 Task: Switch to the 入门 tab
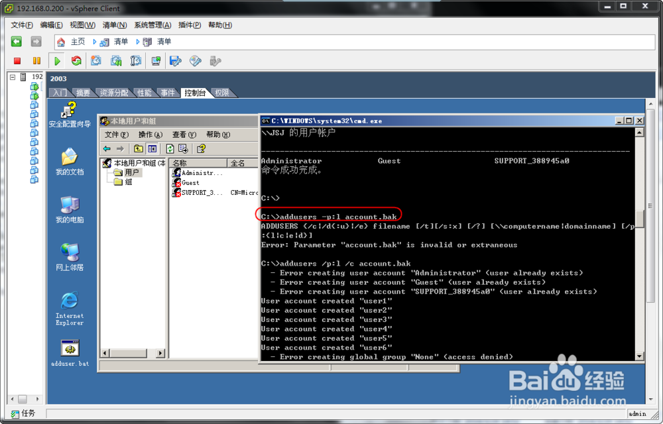(x=60, y=93)
